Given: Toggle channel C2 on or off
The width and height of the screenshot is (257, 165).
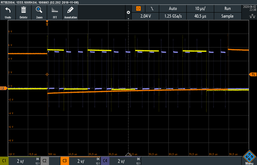Looking at the screenshot, I should tap(44, 161).
